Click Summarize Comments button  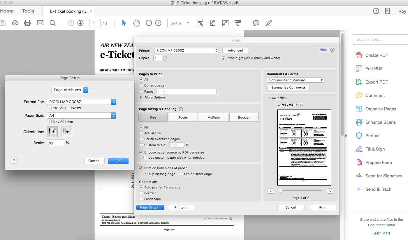point(289,87)
